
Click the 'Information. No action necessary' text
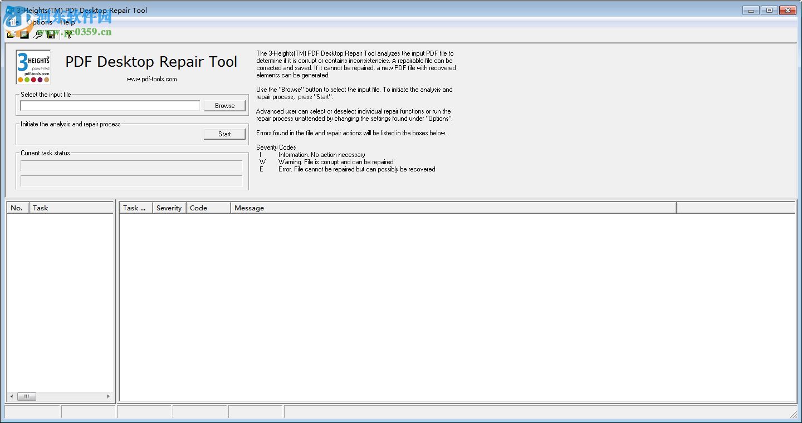(x=322, y=155)
